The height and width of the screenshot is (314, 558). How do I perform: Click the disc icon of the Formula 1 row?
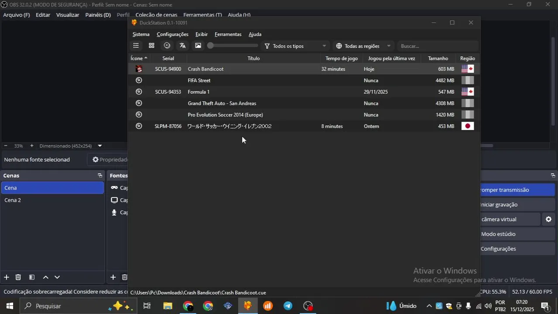click(139, 92)
